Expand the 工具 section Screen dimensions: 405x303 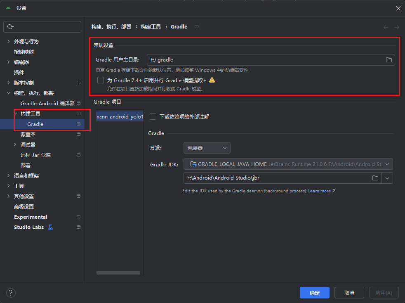click(9, 186)
